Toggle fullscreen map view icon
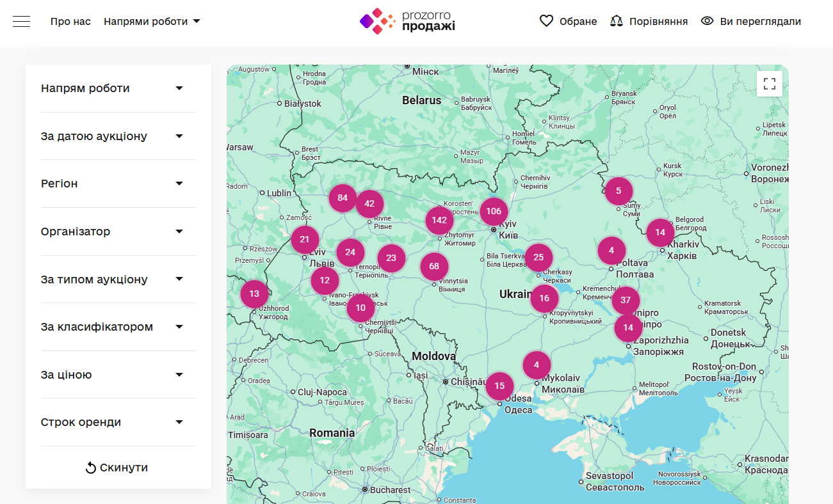Viewport: 833px width, 504px height. pyautogui.click(x=770, y=84)
